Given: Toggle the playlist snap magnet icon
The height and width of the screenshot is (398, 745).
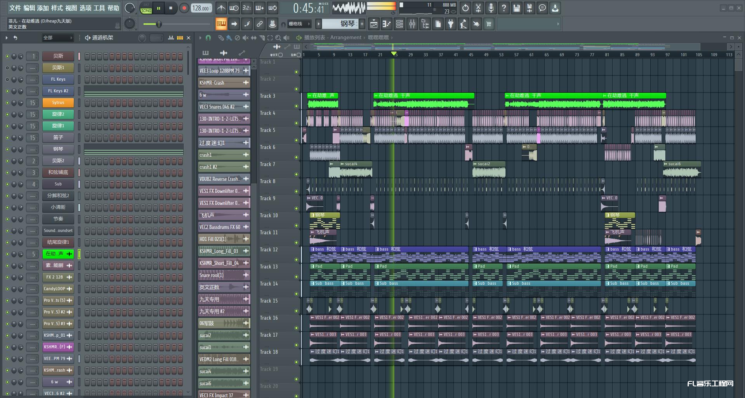Looking at the screenshot, I should [x=208, y=38].
